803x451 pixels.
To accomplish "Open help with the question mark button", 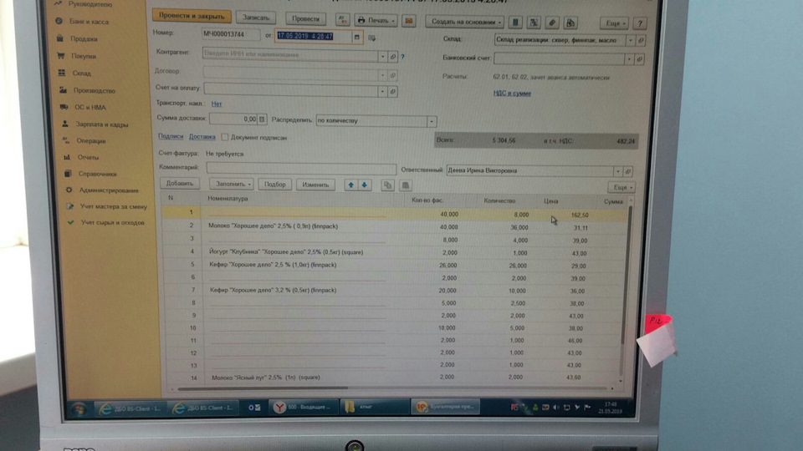I will pos(640,23).
